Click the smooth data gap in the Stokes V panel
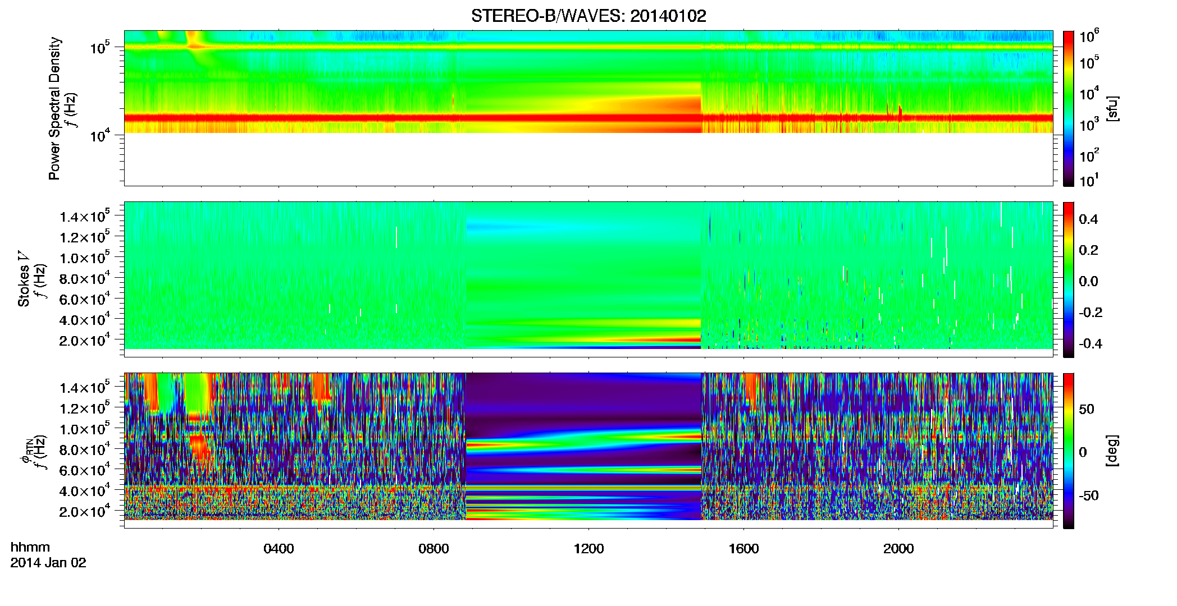 [x=584, y=275]
